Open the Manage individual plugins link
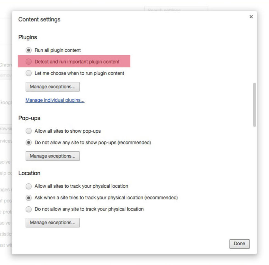The width and height of the screenshot is (269, 265). (55, 100)
